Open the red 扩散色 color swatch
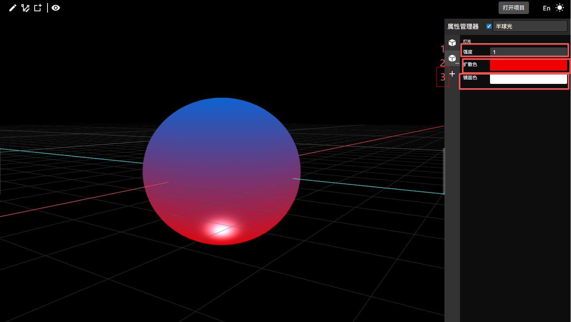 [x=528, y=65]
